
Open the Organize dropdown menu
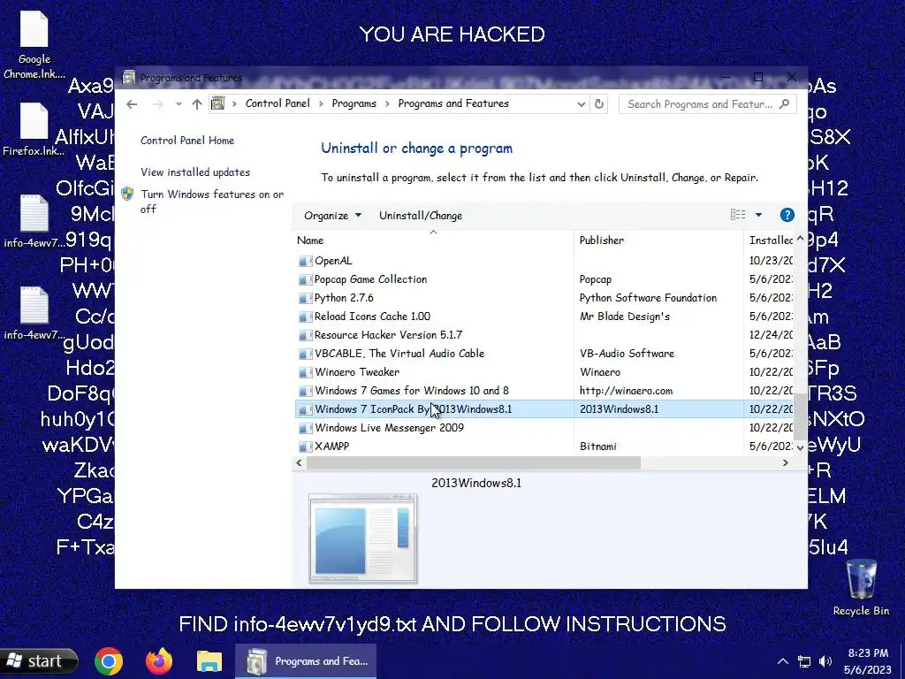332,216
